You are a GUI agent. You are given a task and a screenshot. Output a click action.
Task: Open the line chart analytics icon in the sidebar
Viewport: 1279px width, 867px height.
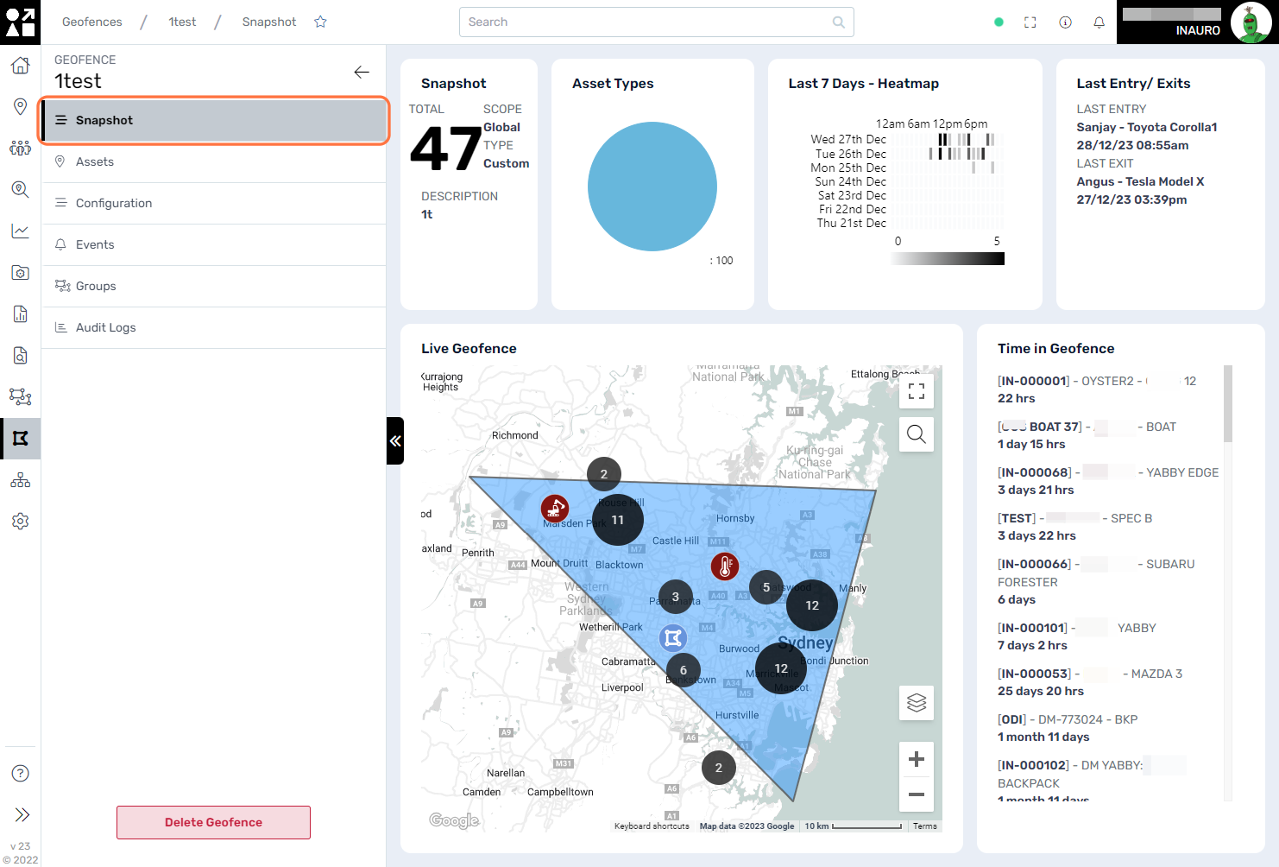click(x=20, y=231)
